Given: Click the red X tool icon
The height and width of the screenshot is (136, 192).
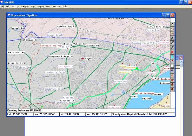Looking at the screenshot, I should pos(173,52).
